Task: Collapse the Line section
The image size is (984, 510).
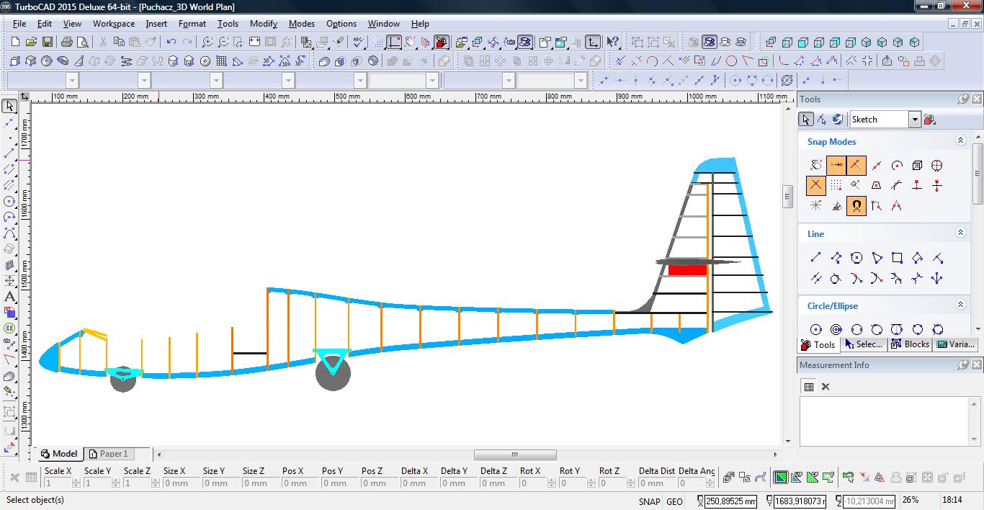Action: click(x=960, y=233)
